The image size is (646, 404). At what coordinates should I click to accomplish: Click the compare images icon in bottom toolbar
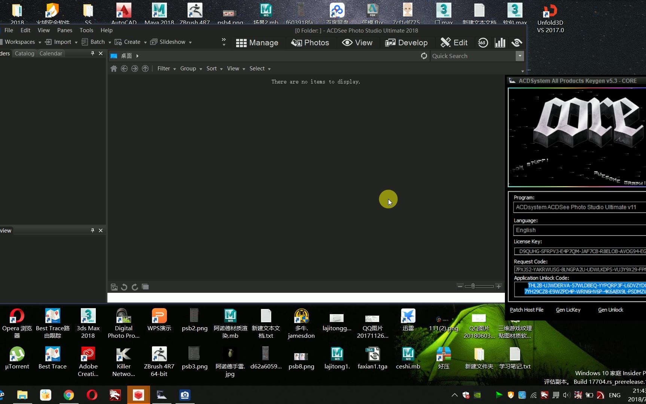pyautogui.click(x=145, y=287)
